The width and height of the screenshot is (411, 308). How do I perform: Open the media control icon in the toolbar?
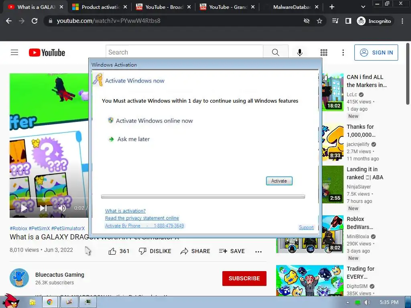pyautogui.click(x=335, y=21)
